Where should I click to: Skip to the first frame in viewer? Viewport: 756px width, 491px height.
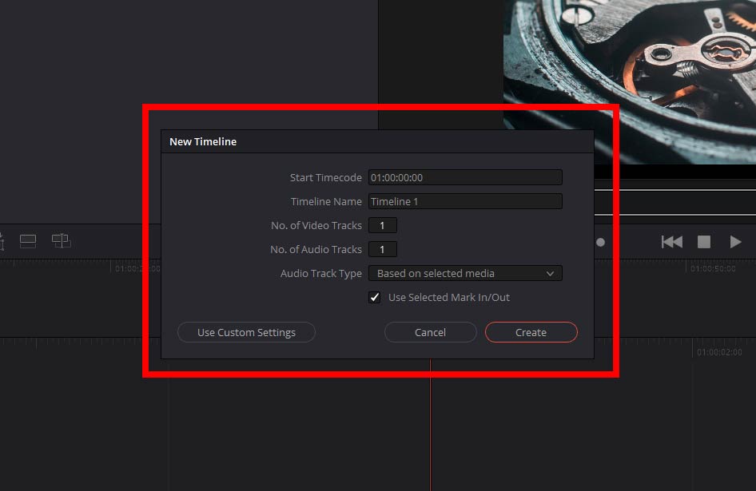point(671,242)
